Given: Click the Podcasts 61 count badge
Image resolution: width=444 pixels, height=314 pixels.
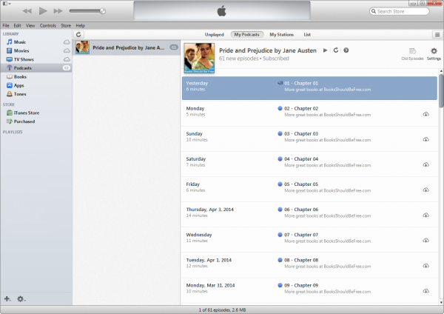Looking at the screenshot, I should click(x=67, y=68).
